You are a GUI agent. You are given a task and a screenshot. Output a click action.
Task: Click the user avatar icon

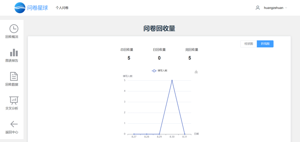pos(258,8)
